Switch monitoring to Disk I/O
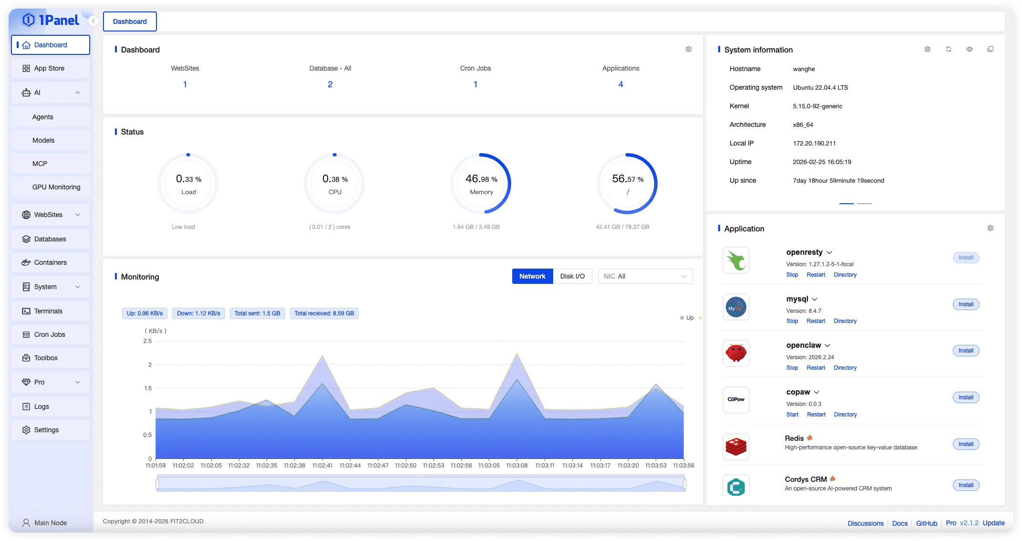The width and height of the screenshot is (1022, 541). point(572,276)
